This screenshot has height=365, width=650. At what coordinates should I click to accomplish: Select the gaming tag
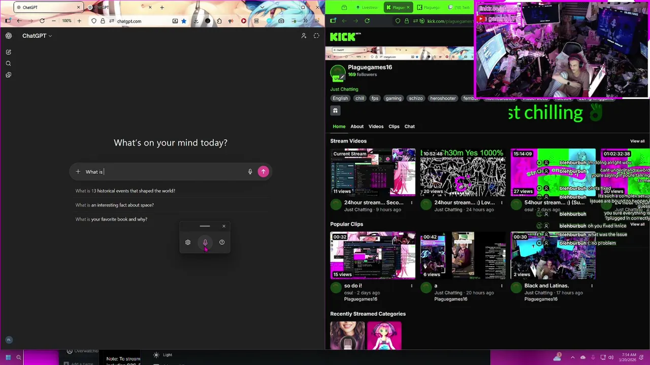(394, 98)
